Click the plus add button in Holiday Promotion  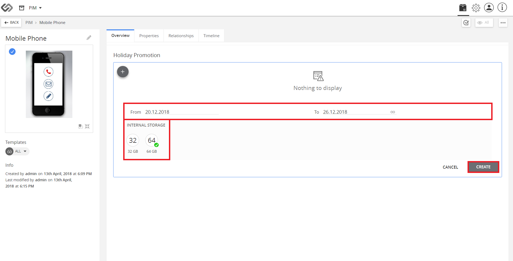[x=123, y=72]
